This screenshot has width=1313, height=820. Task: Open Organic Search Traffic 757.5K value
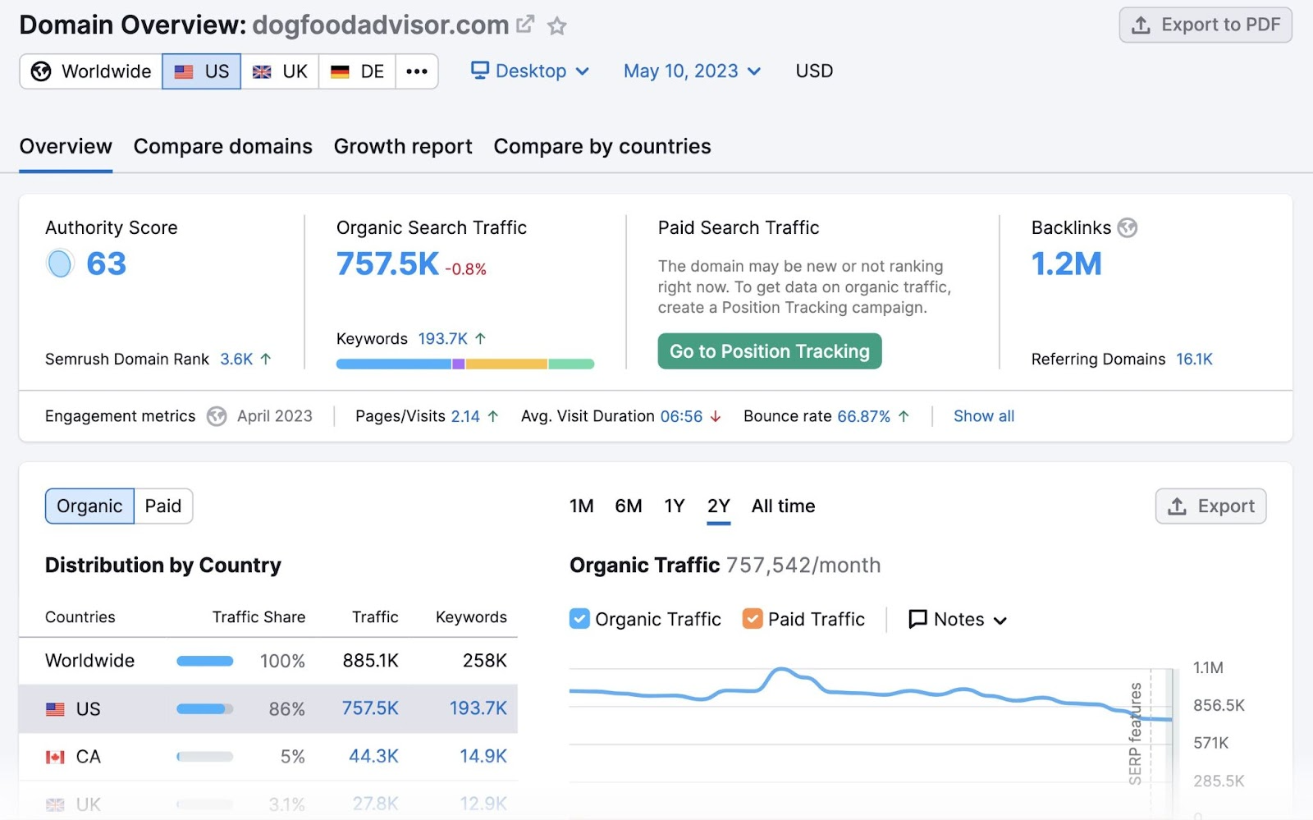(387, 263)
